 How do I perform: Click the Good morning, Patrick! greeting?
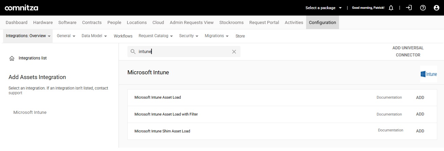(368, 8)
